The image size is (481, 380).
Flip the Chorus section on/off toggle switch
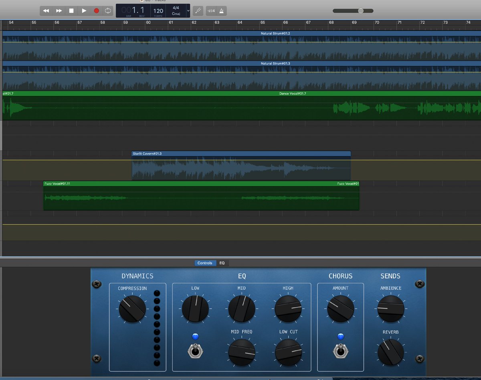pyautogui.click(x=341, y=352)
